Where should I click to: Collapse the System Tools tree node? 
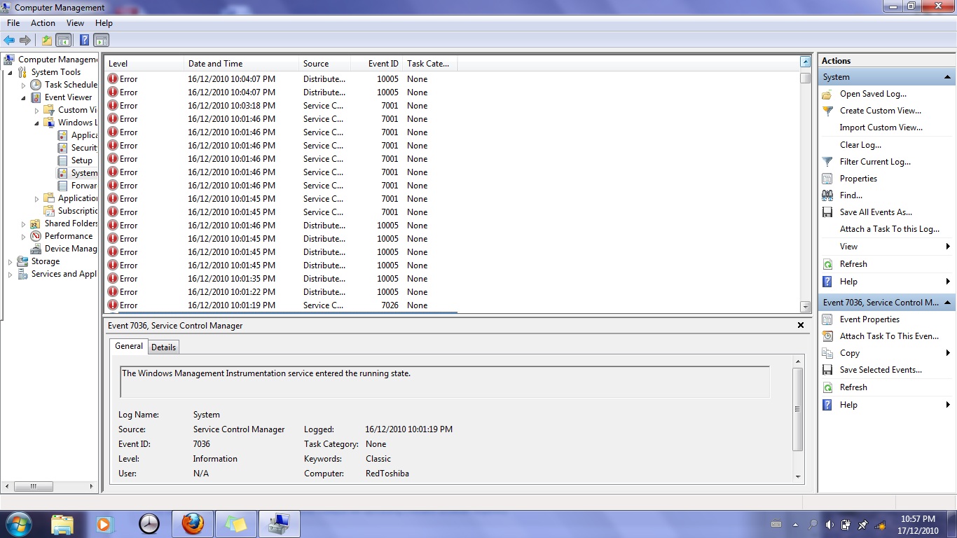click(x=10, y=72)
